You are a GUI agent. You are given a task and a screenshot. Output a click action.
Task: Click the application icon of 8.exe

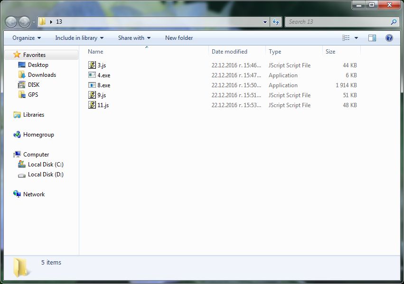tap(92, 85)
